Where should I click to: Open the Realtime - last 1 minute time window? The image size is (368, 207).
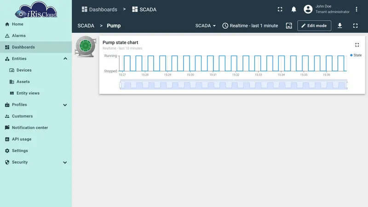click(x=250, y=26)
